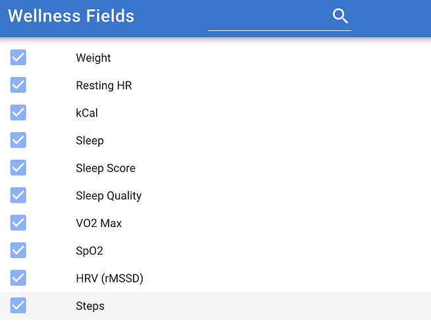Select the Resting HR row label
The width and height of the screenshot is (431, 329).
[104, 86]
